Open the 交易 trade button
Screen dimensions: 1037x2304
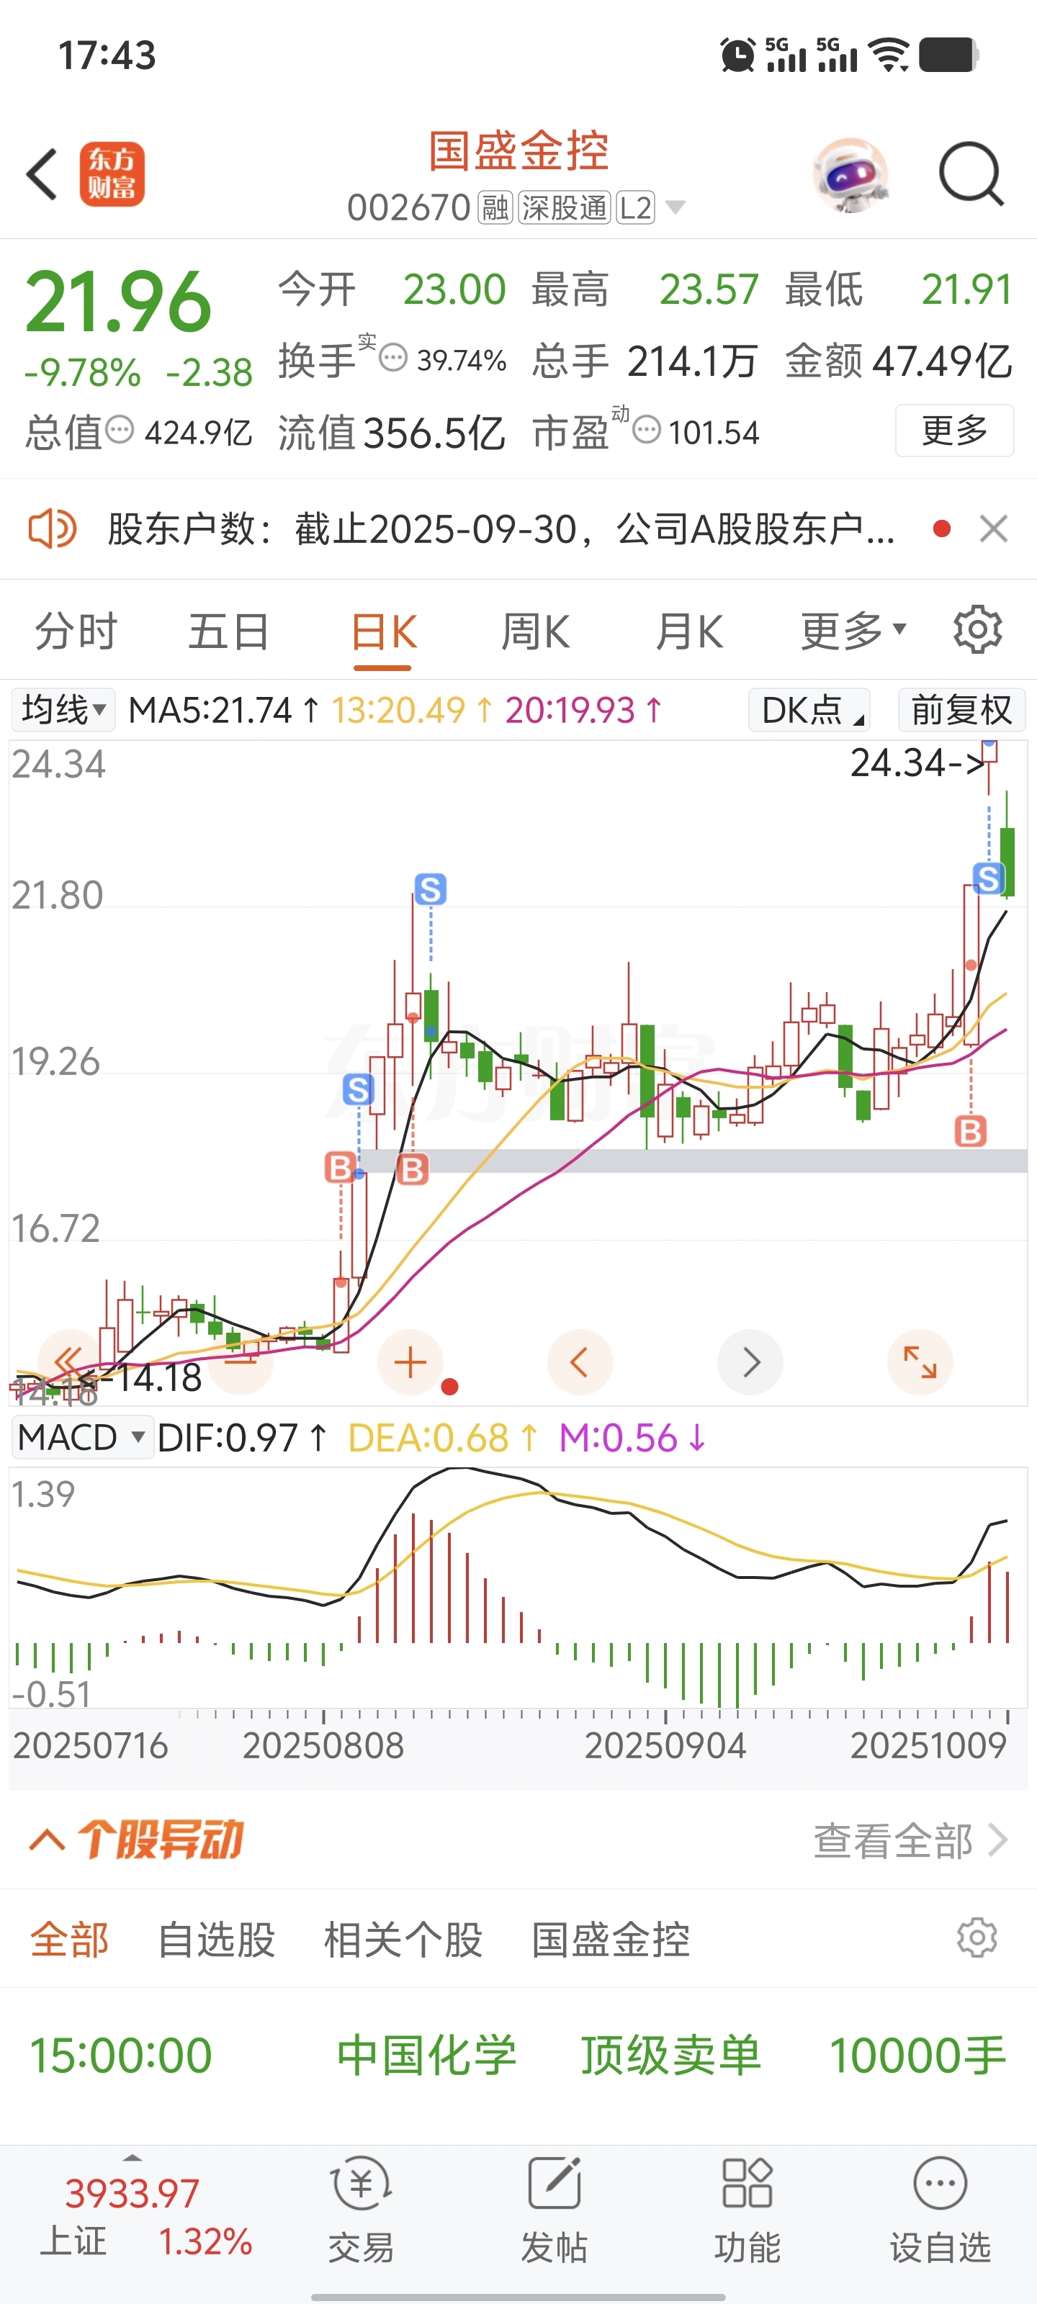point(361,2208)
